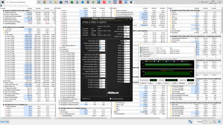
Task: Minimize the ASRock Timing Configurator window
Action: (x=127, y=19)
